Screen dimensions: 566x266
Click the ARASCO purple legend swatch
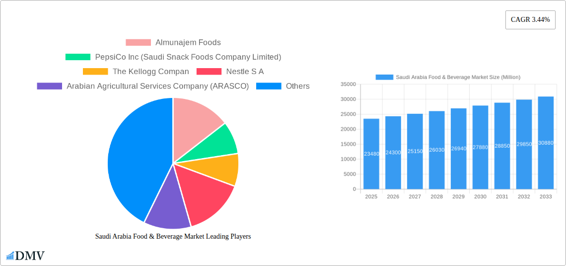click(x=50, y=86)
